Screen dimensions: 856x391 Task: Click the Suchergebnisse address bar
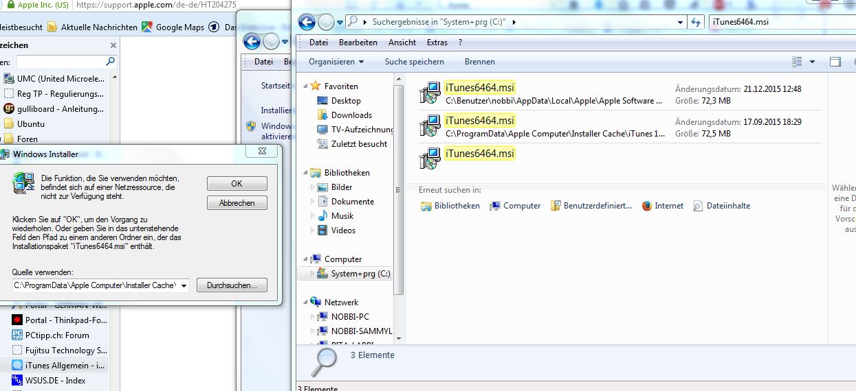click(x=516, y=22)
